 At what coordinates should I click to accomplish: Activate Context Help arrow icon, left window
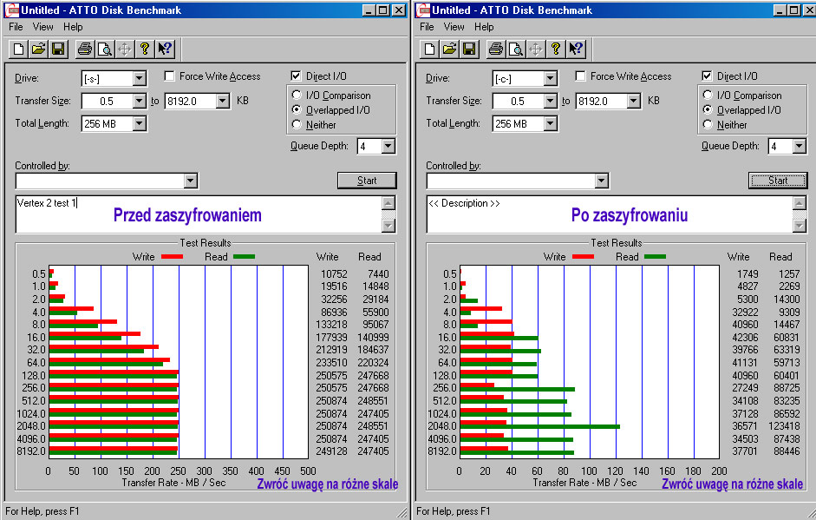[x=165, y=49]
